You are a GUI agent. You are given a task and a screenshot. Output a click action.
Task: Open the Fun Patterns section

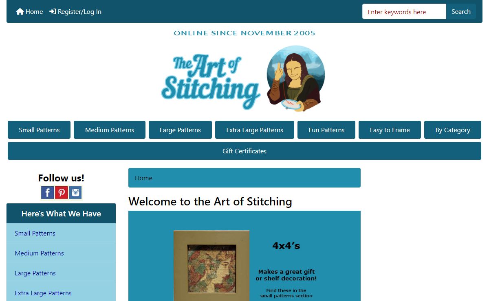[326, 130]
